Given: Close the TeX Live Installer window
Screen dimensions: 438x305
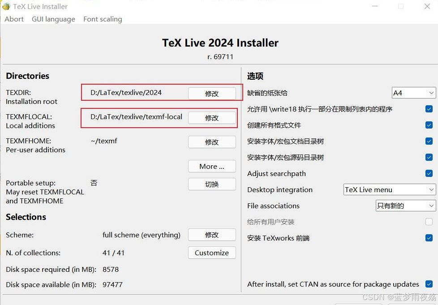Looking at the screenshot, I should point(427,6).
